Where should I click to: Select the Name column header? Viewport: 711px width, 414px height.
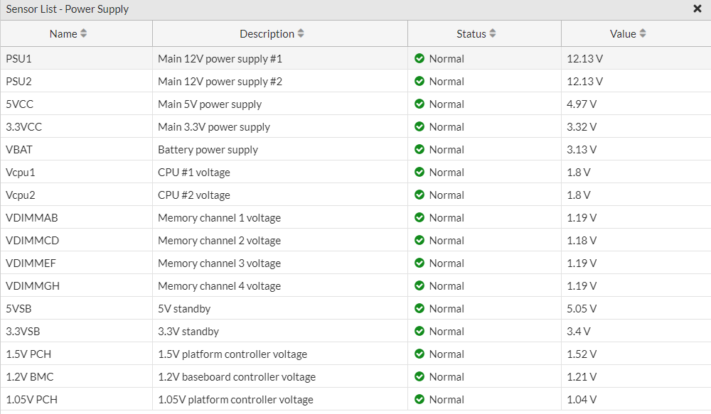[x=67, y=33]
